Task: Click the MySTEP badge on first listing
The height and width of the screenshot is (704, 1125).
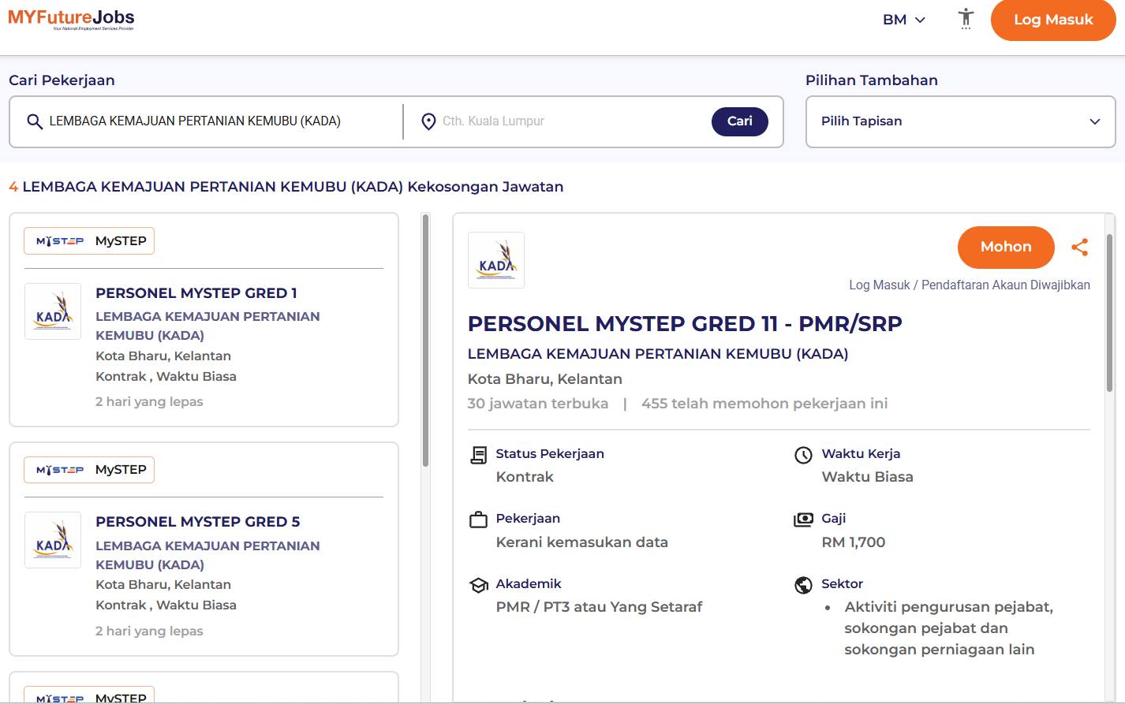Action: (x=89, y=241)
